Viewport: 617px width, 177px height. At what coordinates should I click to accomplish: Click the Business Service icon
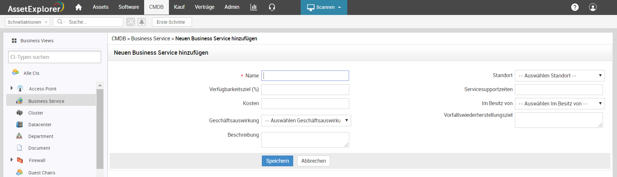click(x=20, y=101)
